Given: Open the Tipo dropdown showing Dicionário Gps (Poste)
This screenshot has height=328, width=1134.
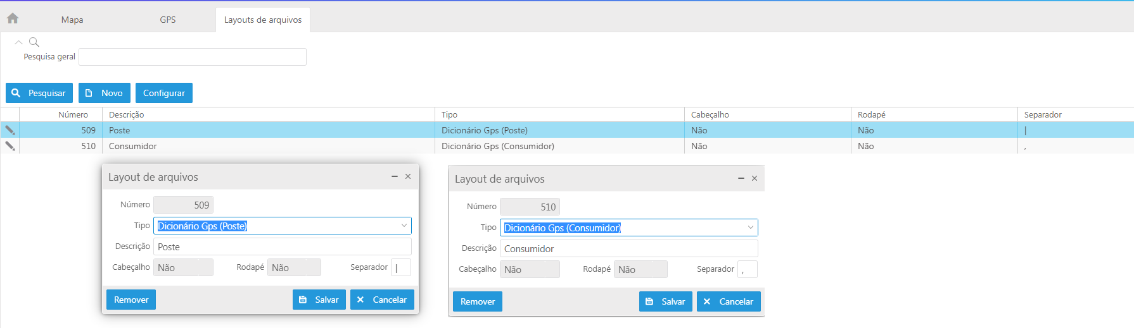Looking at the screenshot, I should [404, 226].
